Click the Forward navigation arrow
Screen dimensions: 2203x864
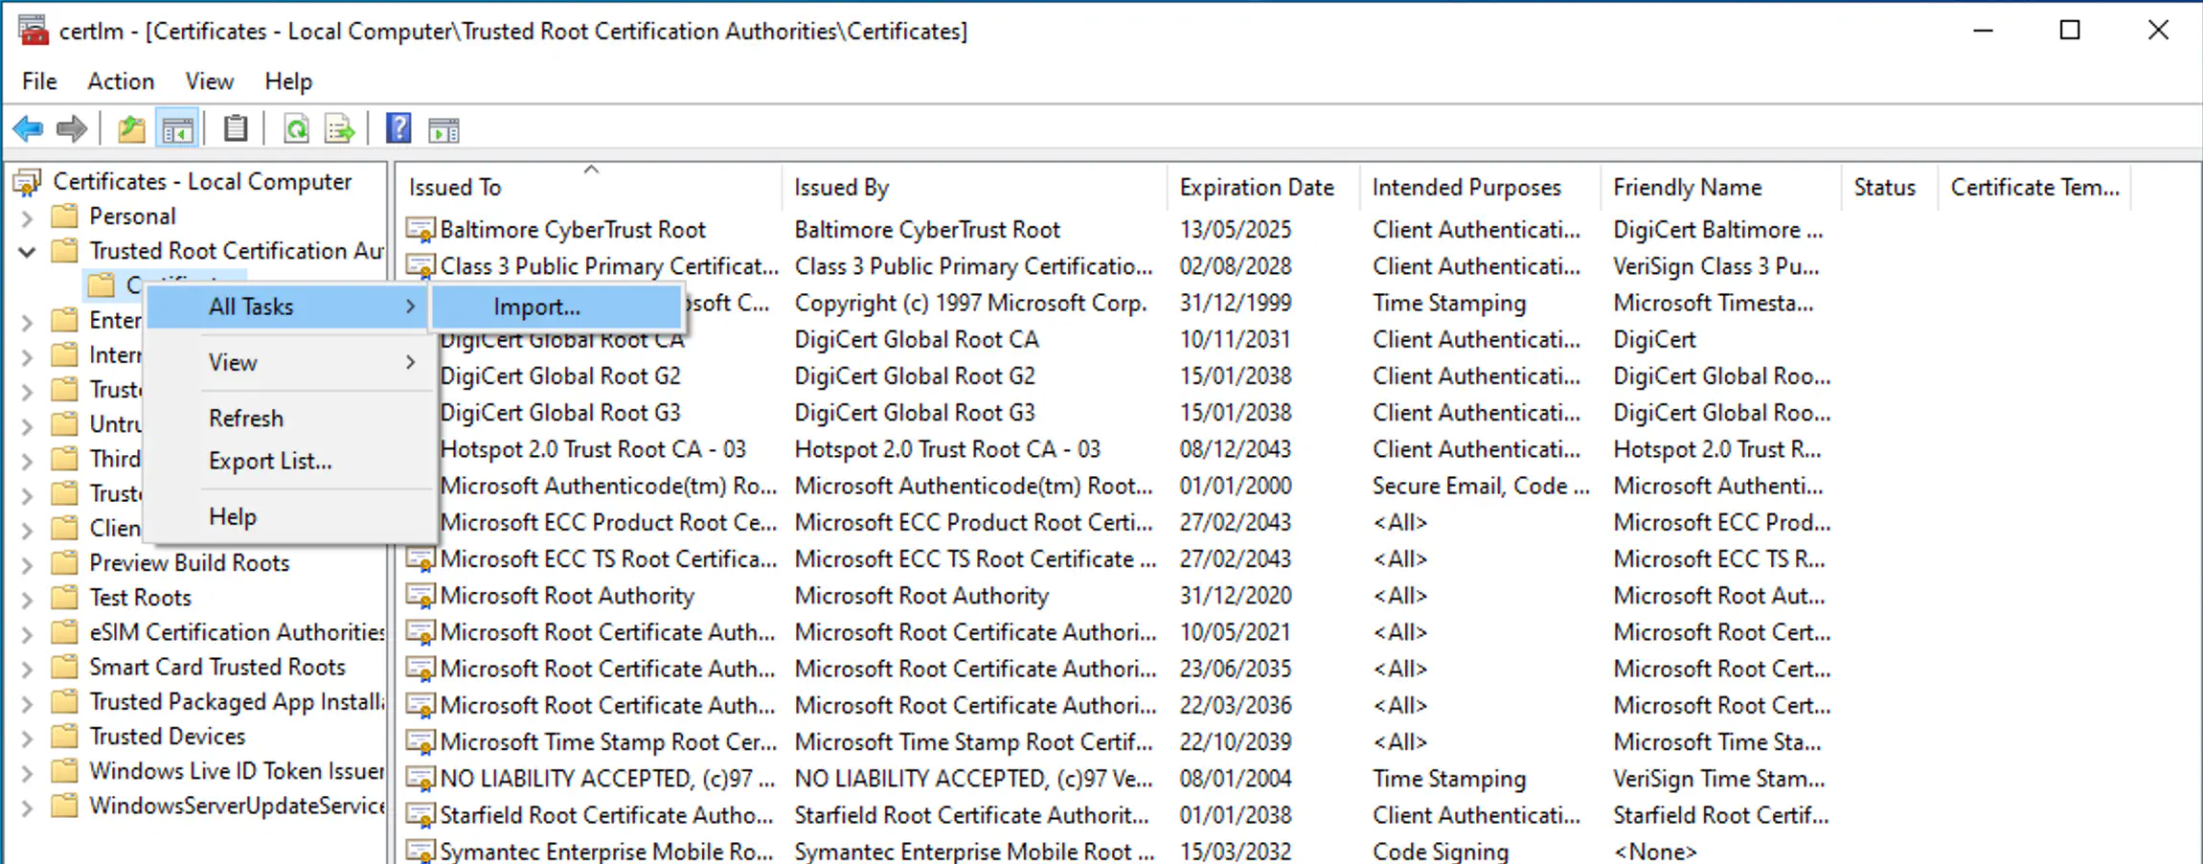point(72,127)
